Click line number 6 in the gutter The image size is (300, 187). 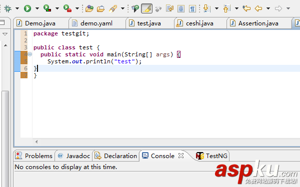[25, 68]
